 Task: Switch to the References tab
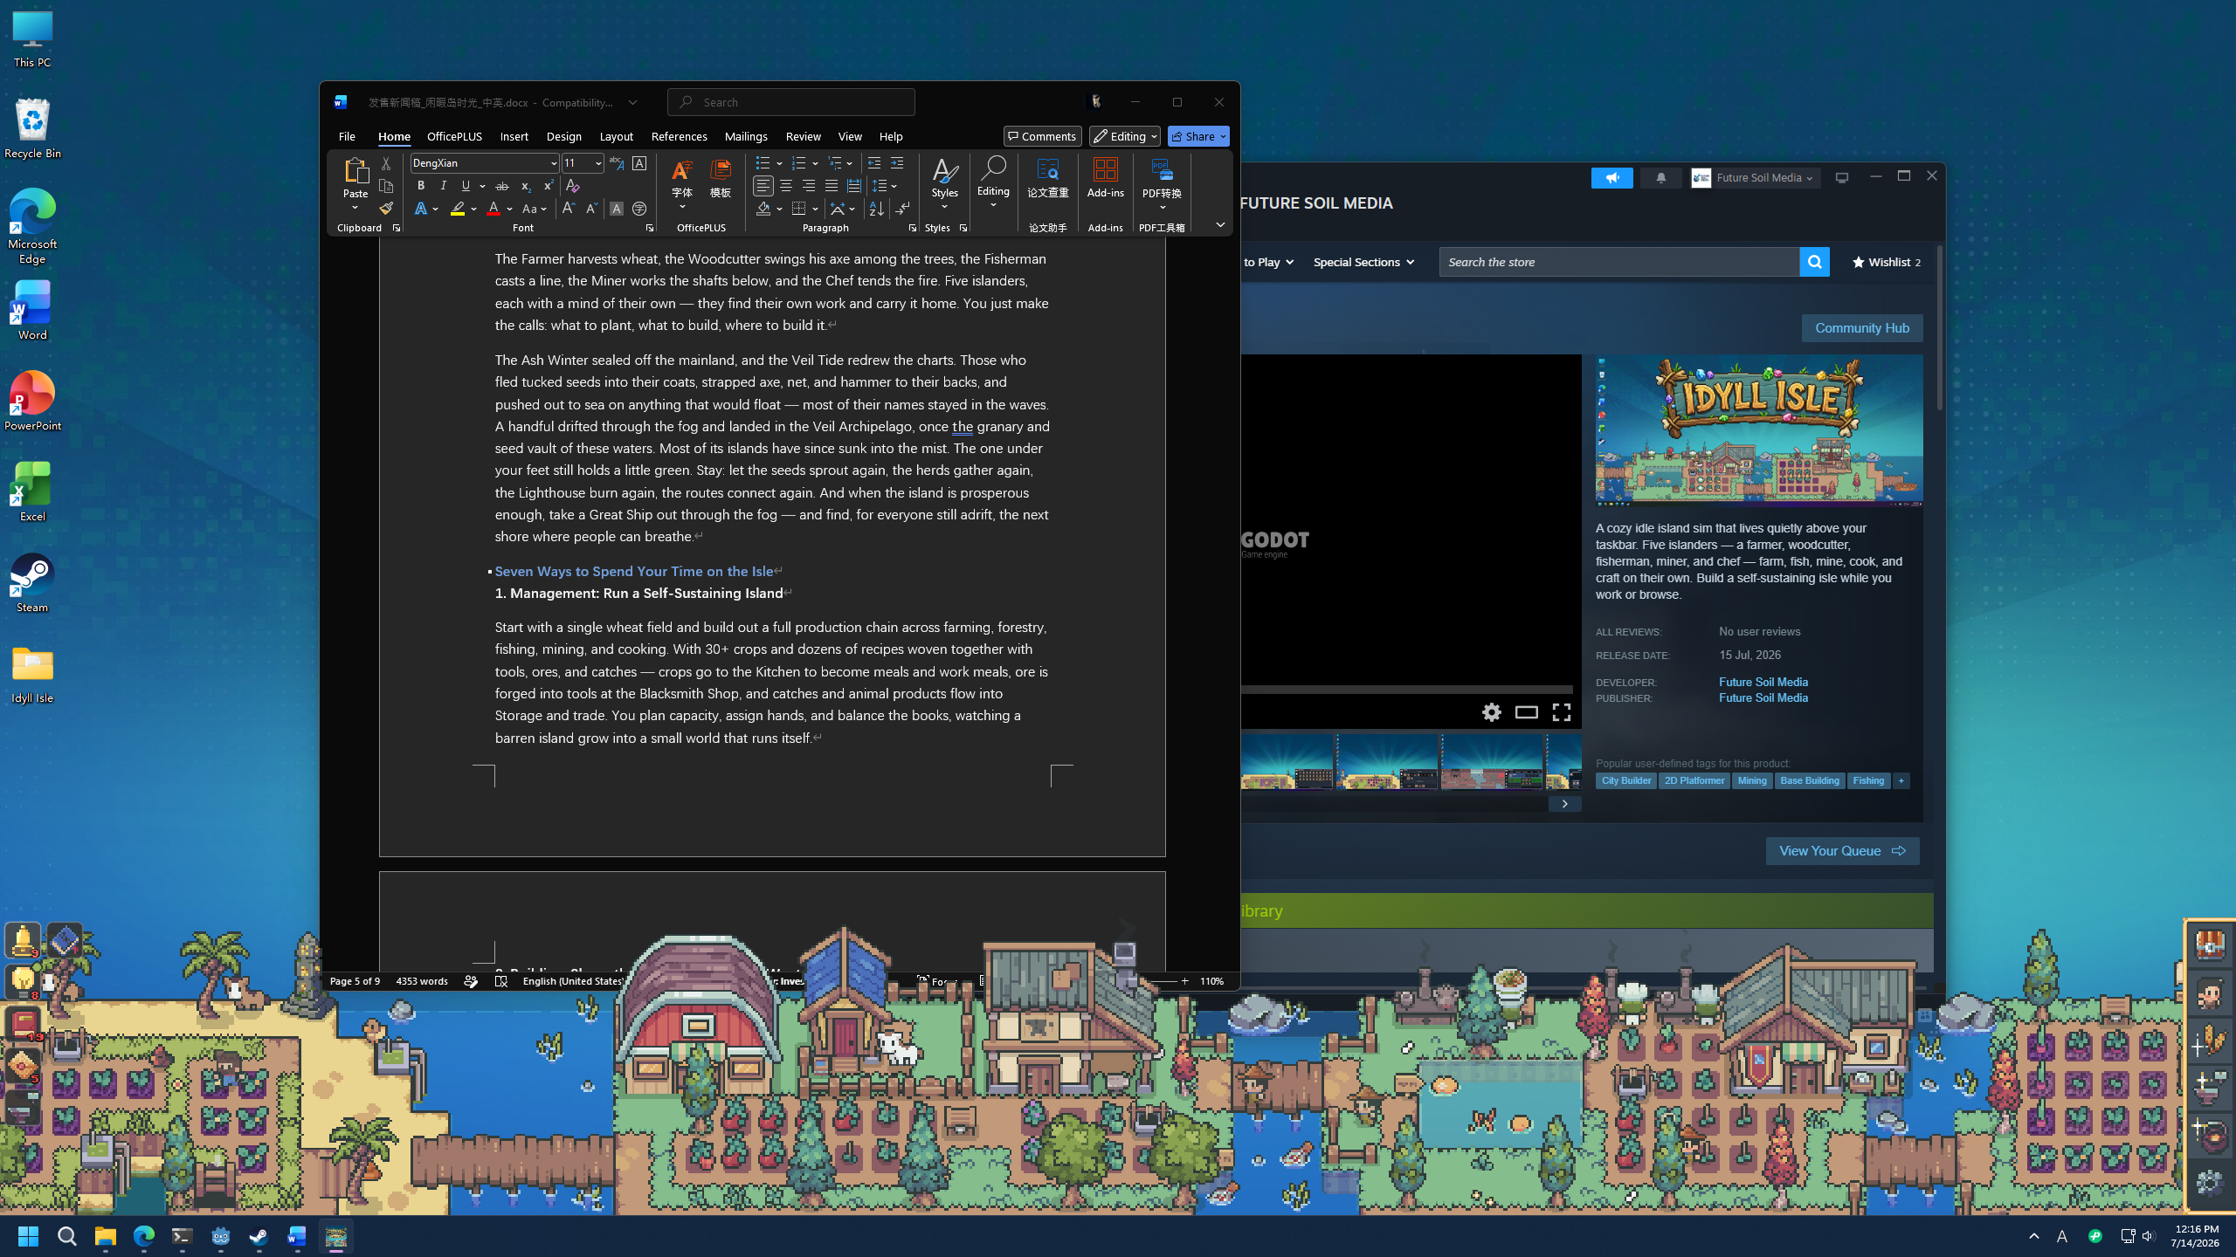[x=679, y=136]
